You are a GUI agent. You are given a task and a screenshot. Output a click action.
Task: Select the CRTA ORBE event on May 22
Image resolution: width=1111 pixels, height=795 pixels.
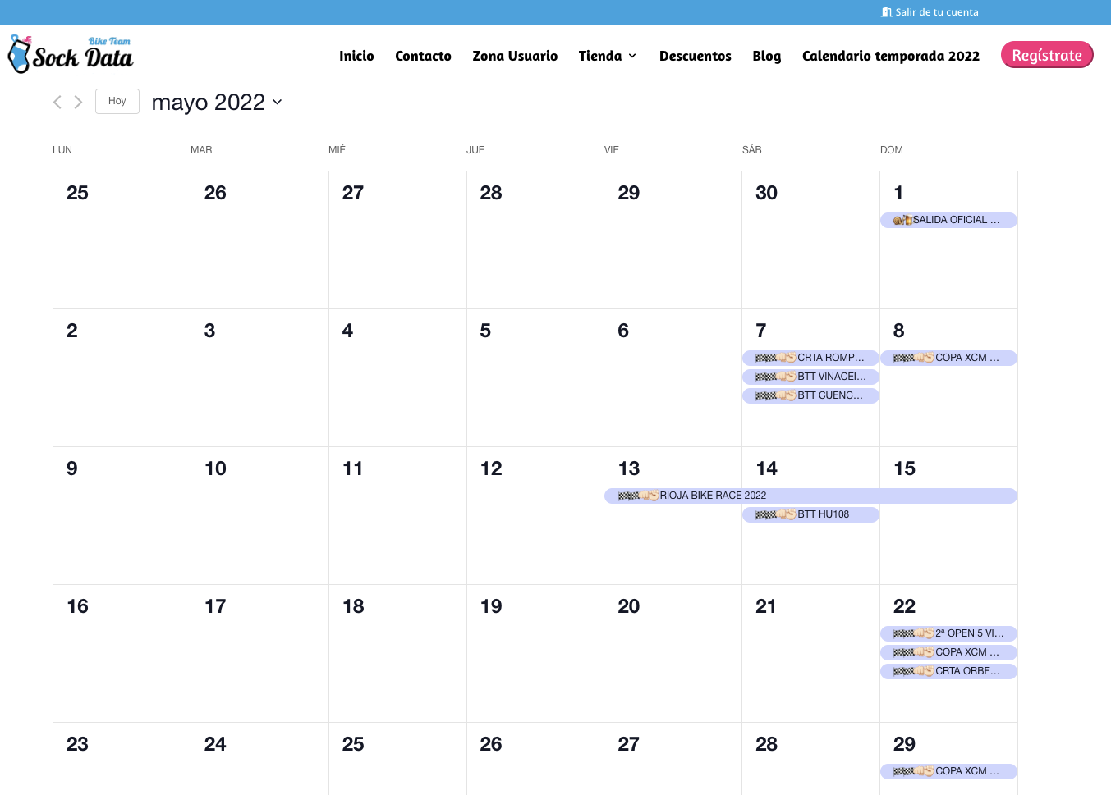point(966,671)
